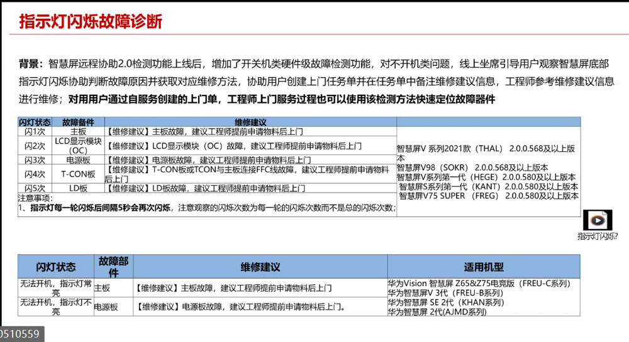Click the 闪3次 cell

click(35, 160)
